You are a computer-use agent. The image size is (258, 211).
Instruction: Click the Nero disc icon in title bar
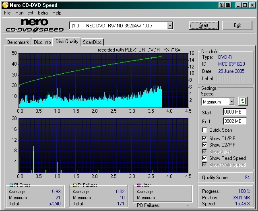click(5, 5)
